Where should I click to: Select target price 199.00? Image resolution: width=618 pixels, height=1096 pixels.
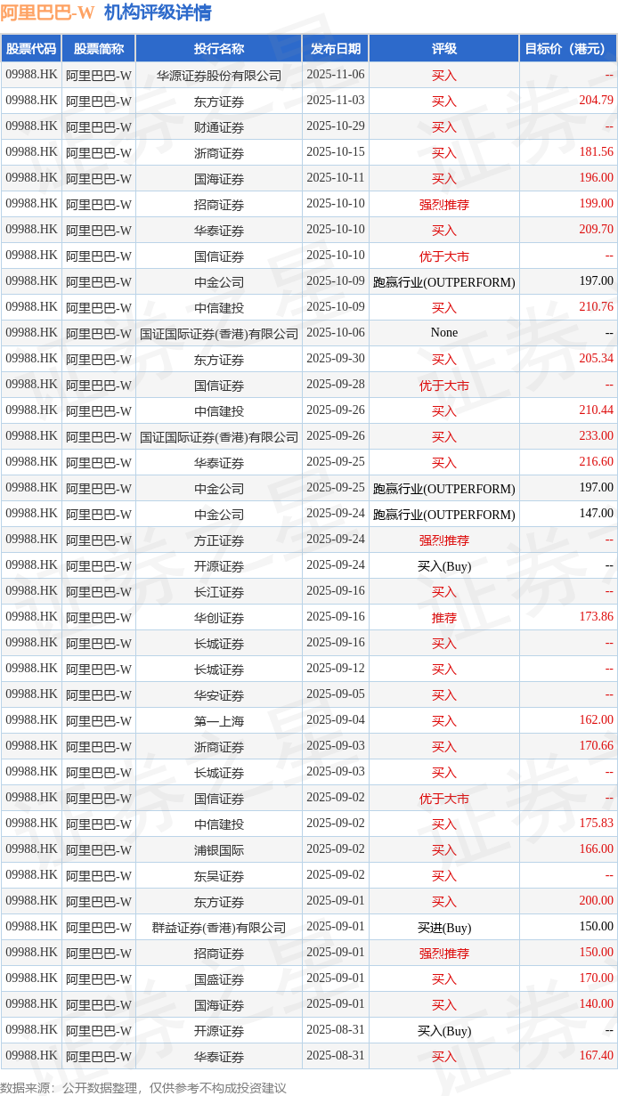click(x=596, y=204)
